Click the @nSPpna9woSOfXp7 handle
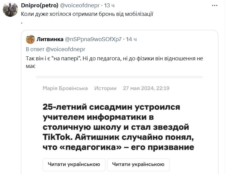 (x=94, y=39)
